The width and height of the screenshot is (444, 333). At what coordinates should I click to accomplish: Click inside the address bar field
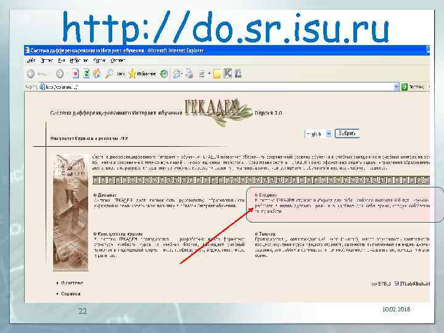coord(216,87)
